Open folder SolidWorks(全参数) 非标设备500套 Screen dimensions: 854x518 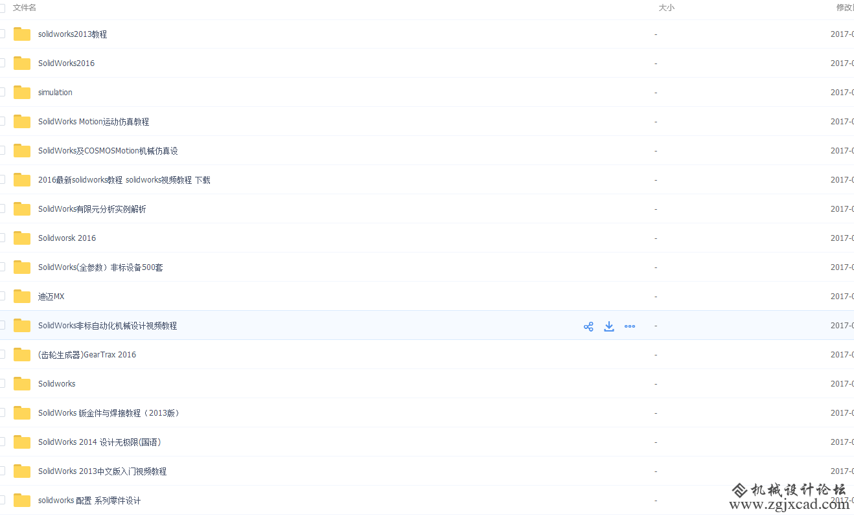[x=100, y=267]
